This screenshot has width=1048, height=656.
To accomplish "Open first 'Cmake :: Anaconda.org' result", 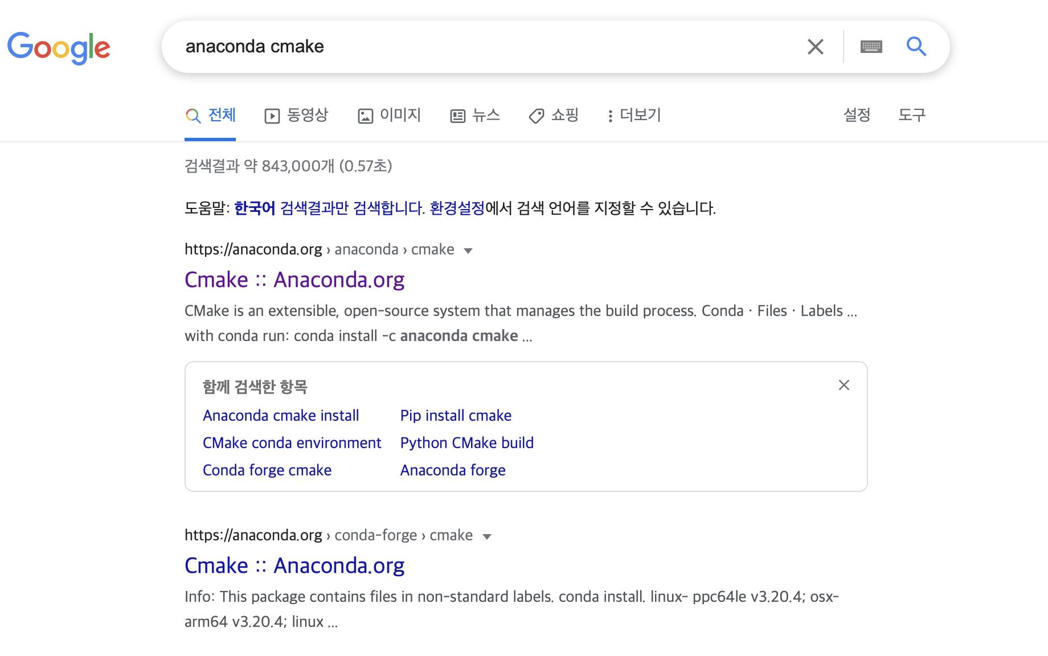I will [294, 280].
